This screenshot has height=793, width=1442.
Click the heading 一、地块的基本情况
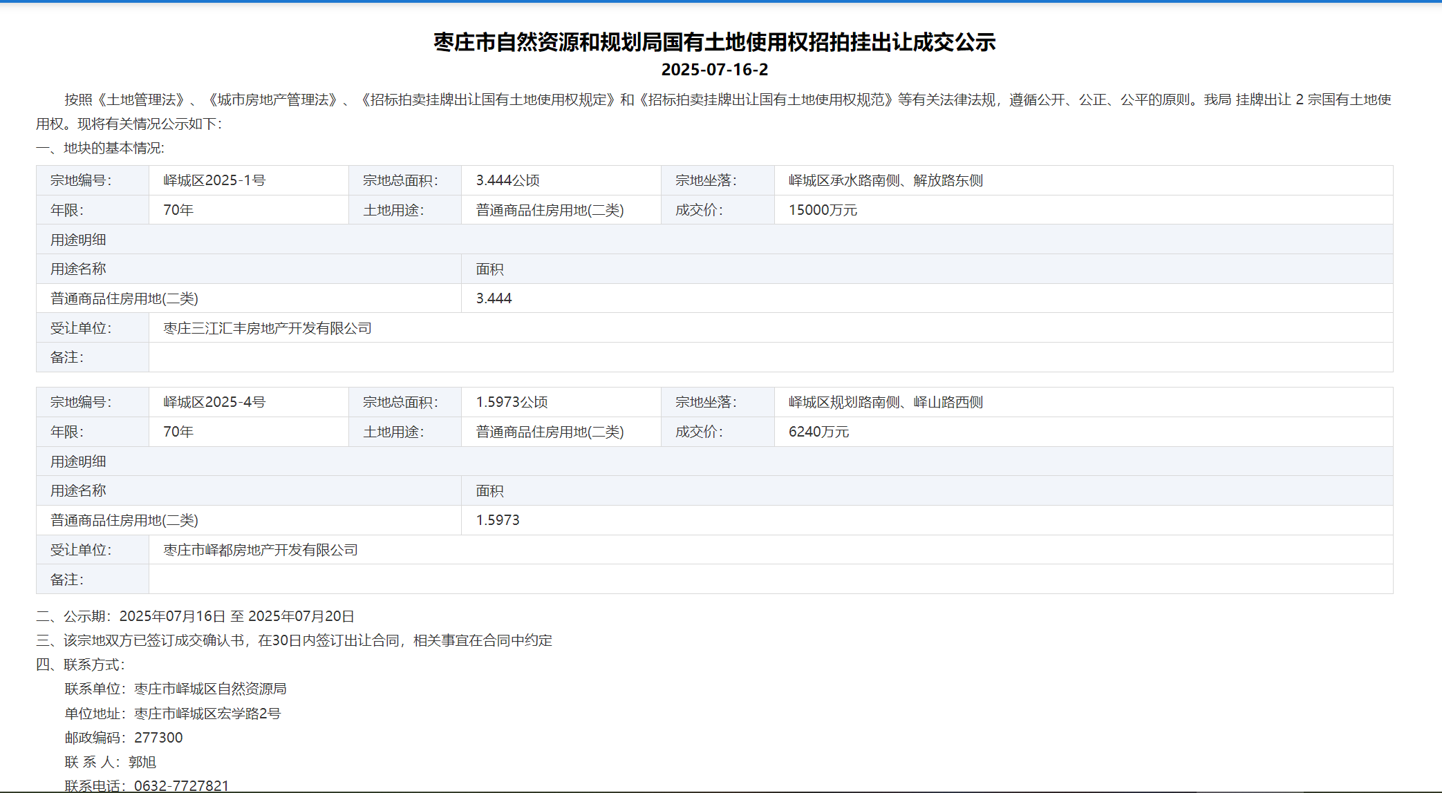point(100,148)
